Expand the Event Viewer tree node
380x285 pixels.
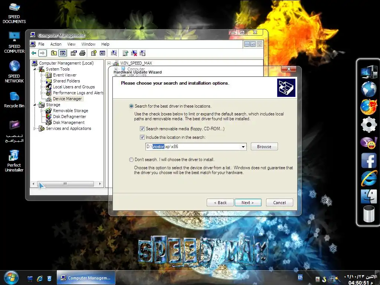click(42, 75)
